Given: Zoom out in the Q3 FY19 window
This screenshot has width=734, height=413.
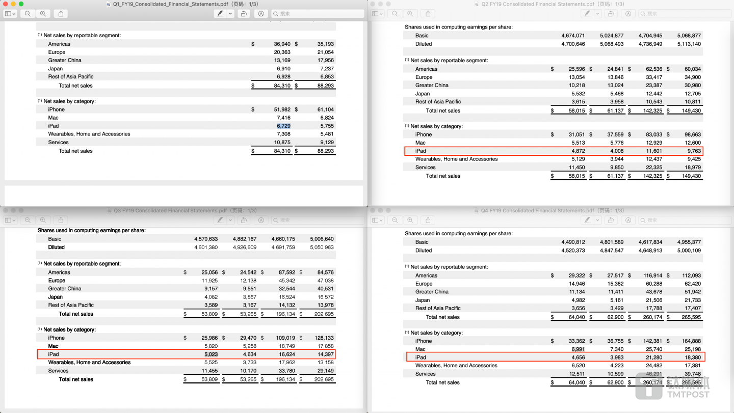Looking at the screenshot, I should 28,220.
